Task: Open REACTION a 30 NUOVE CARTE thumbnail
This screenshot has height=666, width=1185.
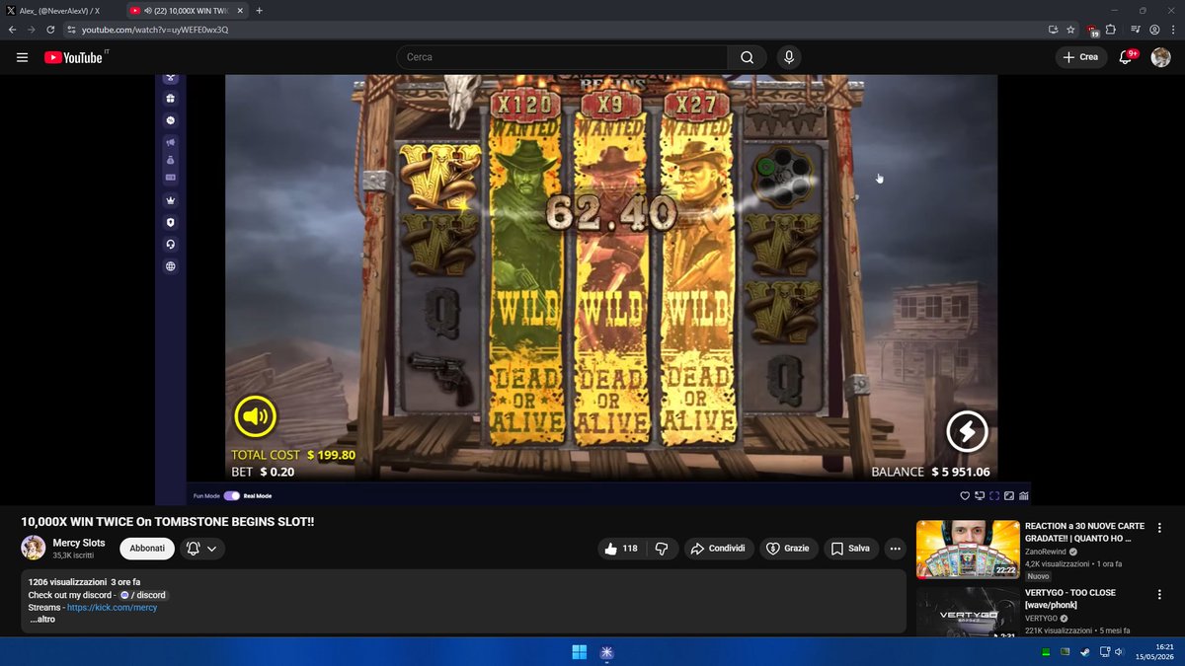Action: tap(968, 549)
